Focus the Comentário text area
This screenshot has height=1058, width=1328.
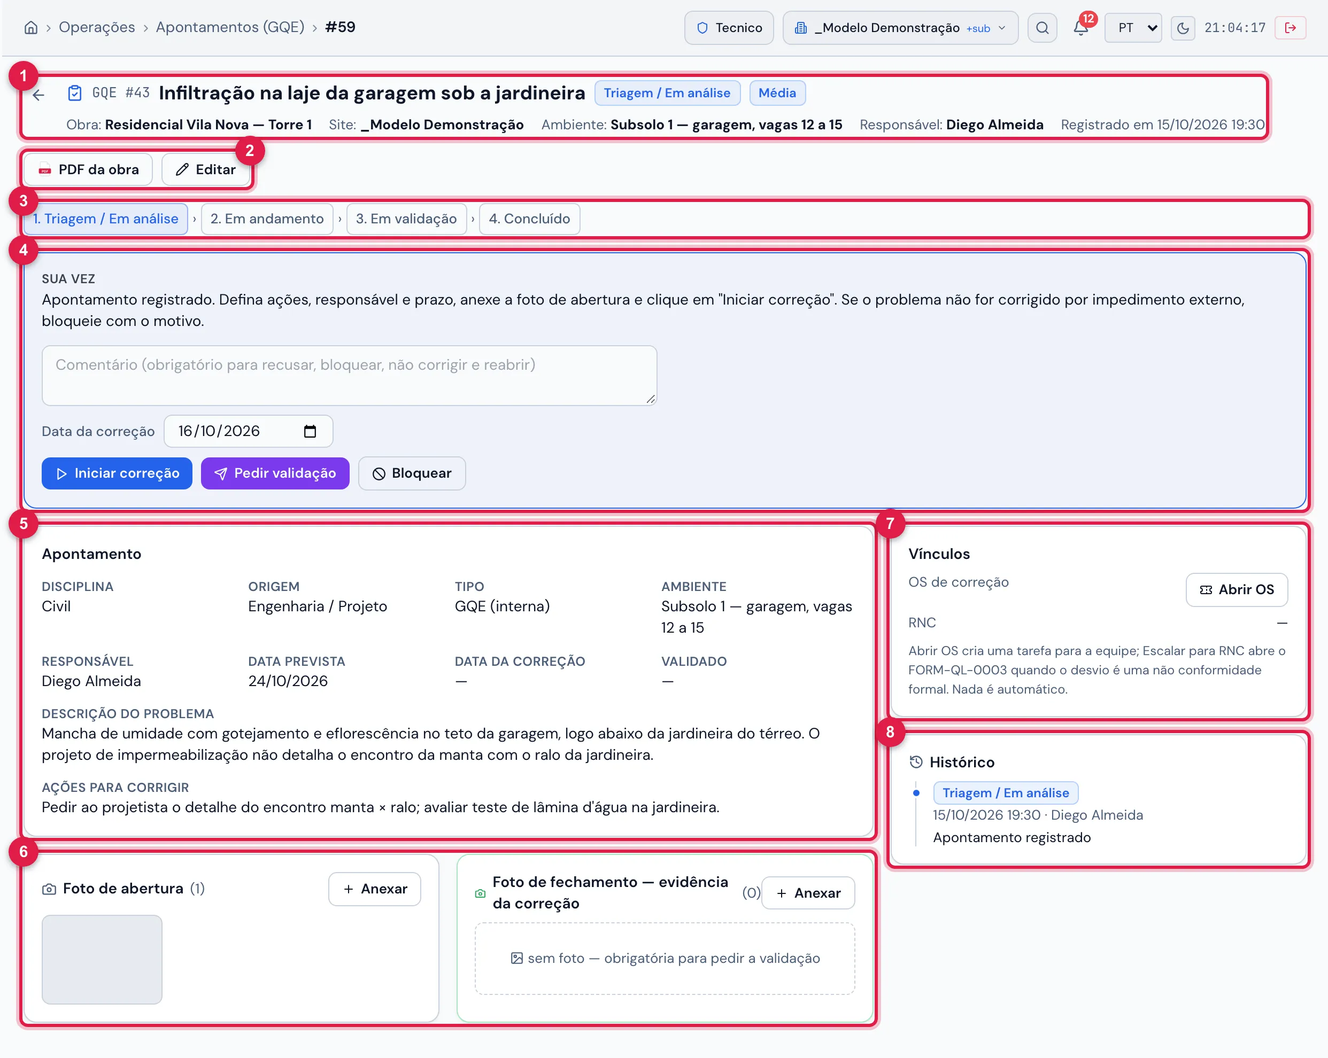click(x=349, y=376)
